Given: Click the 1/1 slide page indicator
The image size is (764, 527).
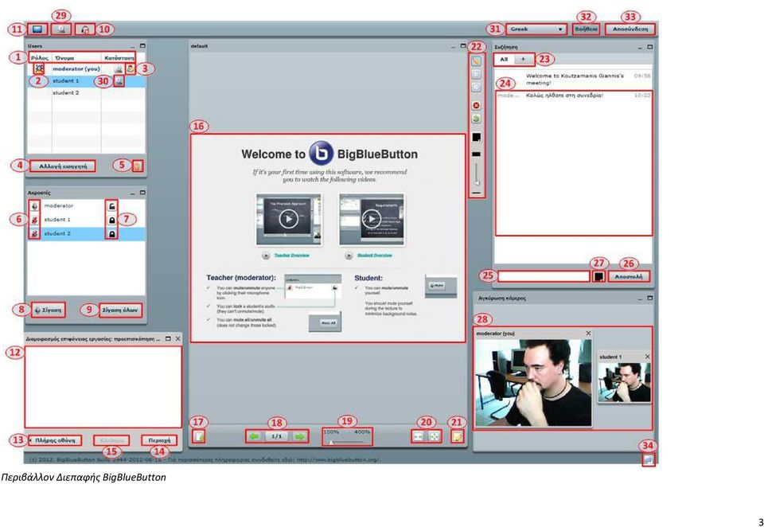Looking at the screenshot, I should click(276, 437).
